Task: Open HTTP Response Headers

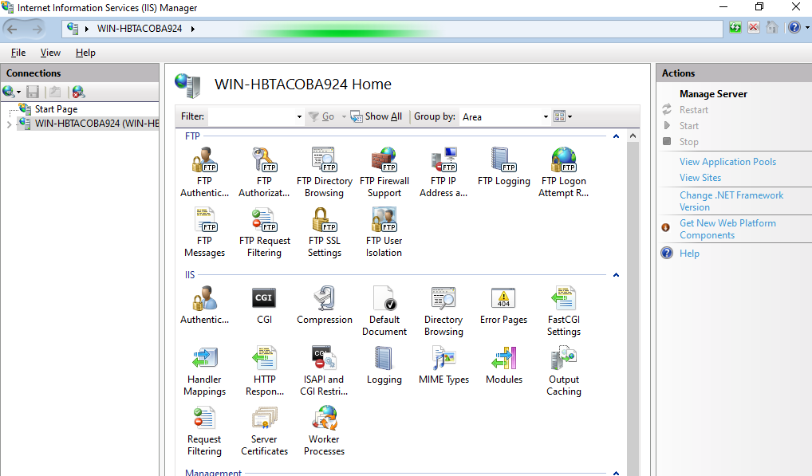Action: click(x=264, y=371)
